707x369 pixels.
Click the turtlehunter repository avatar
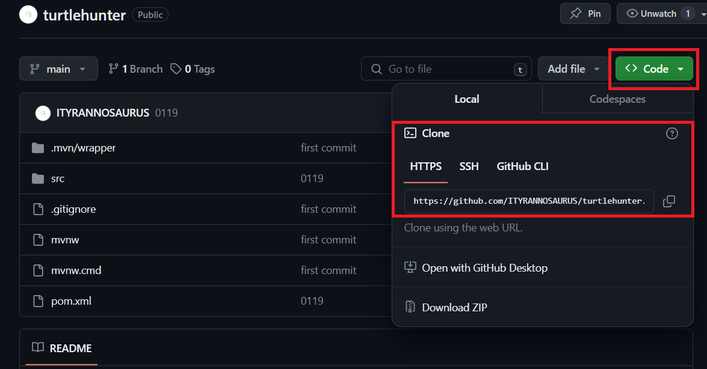[28, 15]
